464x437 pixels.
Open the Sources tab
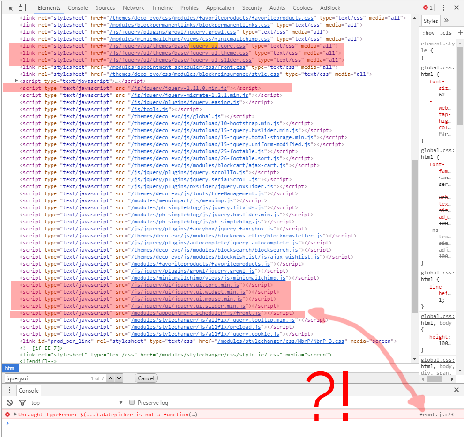(105, 8)
